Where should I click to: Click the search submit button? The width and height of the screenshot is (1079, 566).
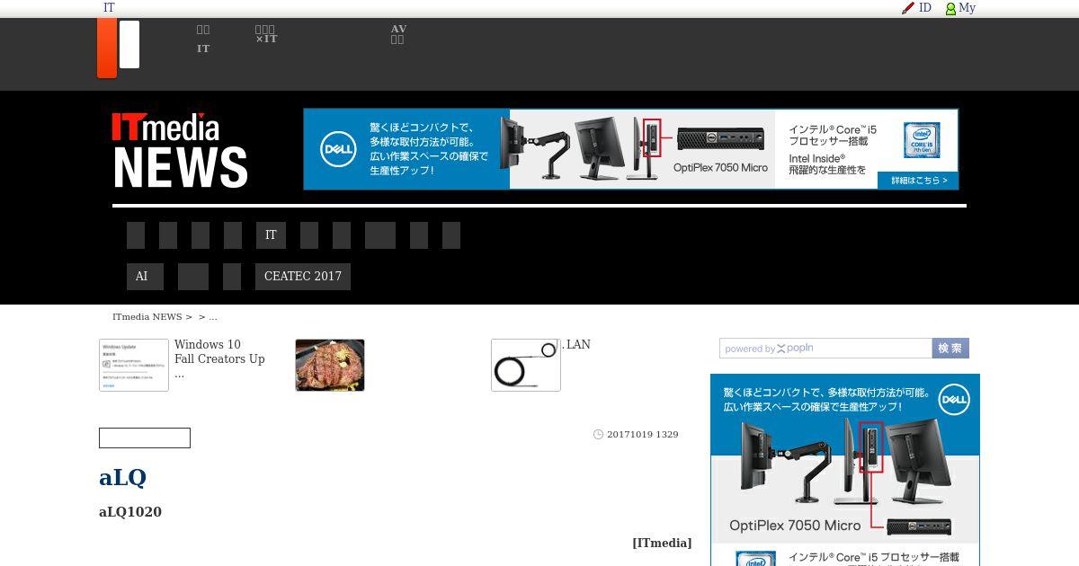click(x=950, y=349)
